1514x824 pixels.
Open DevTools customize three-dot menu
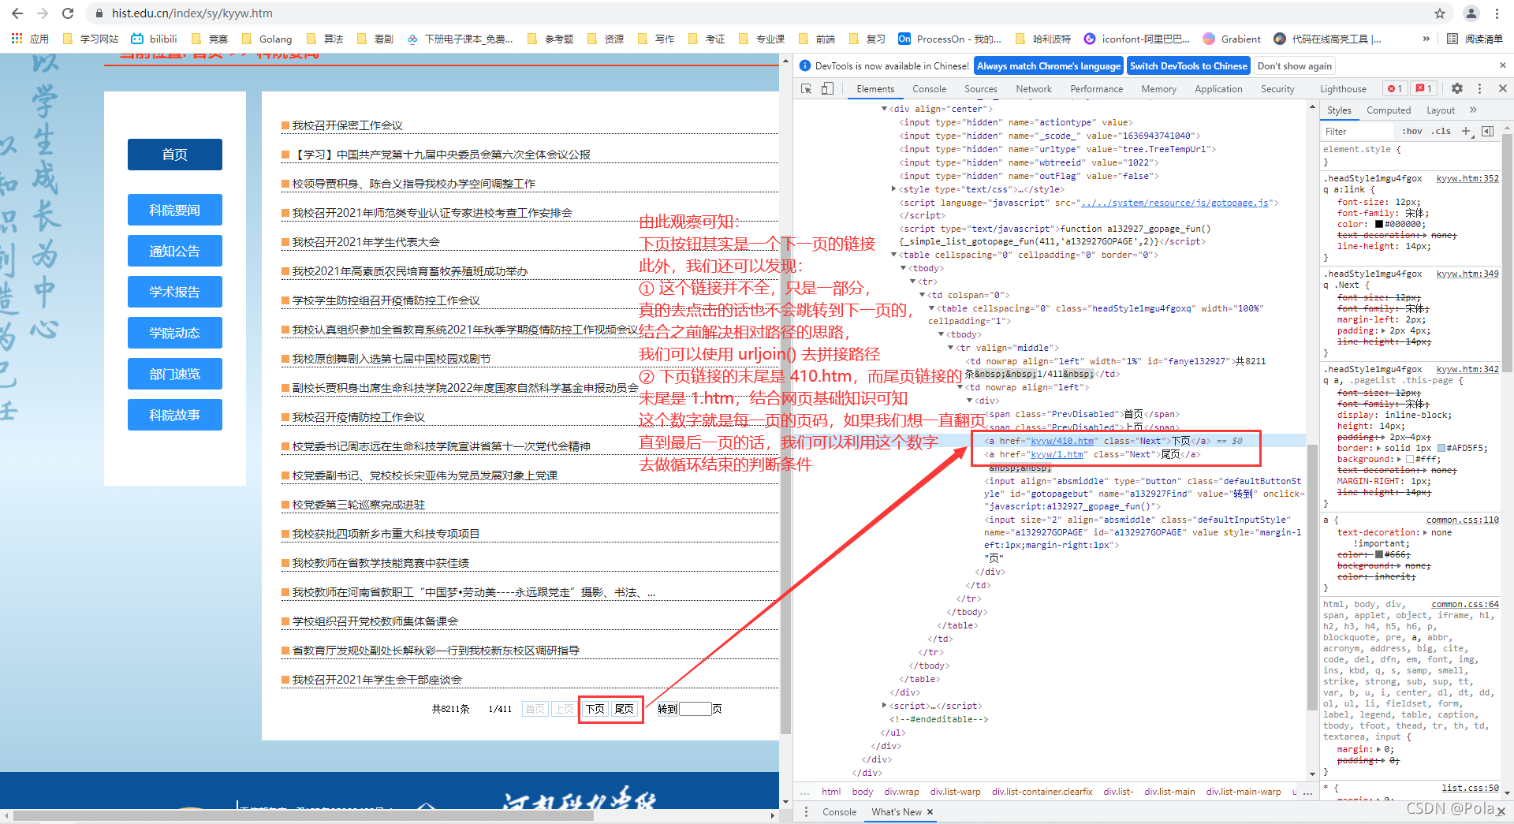point(1479,88)
